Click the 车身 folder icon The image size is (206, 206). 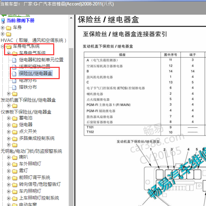9,28
